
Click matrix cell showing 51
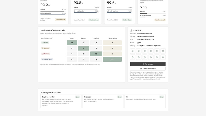point(84,48)
